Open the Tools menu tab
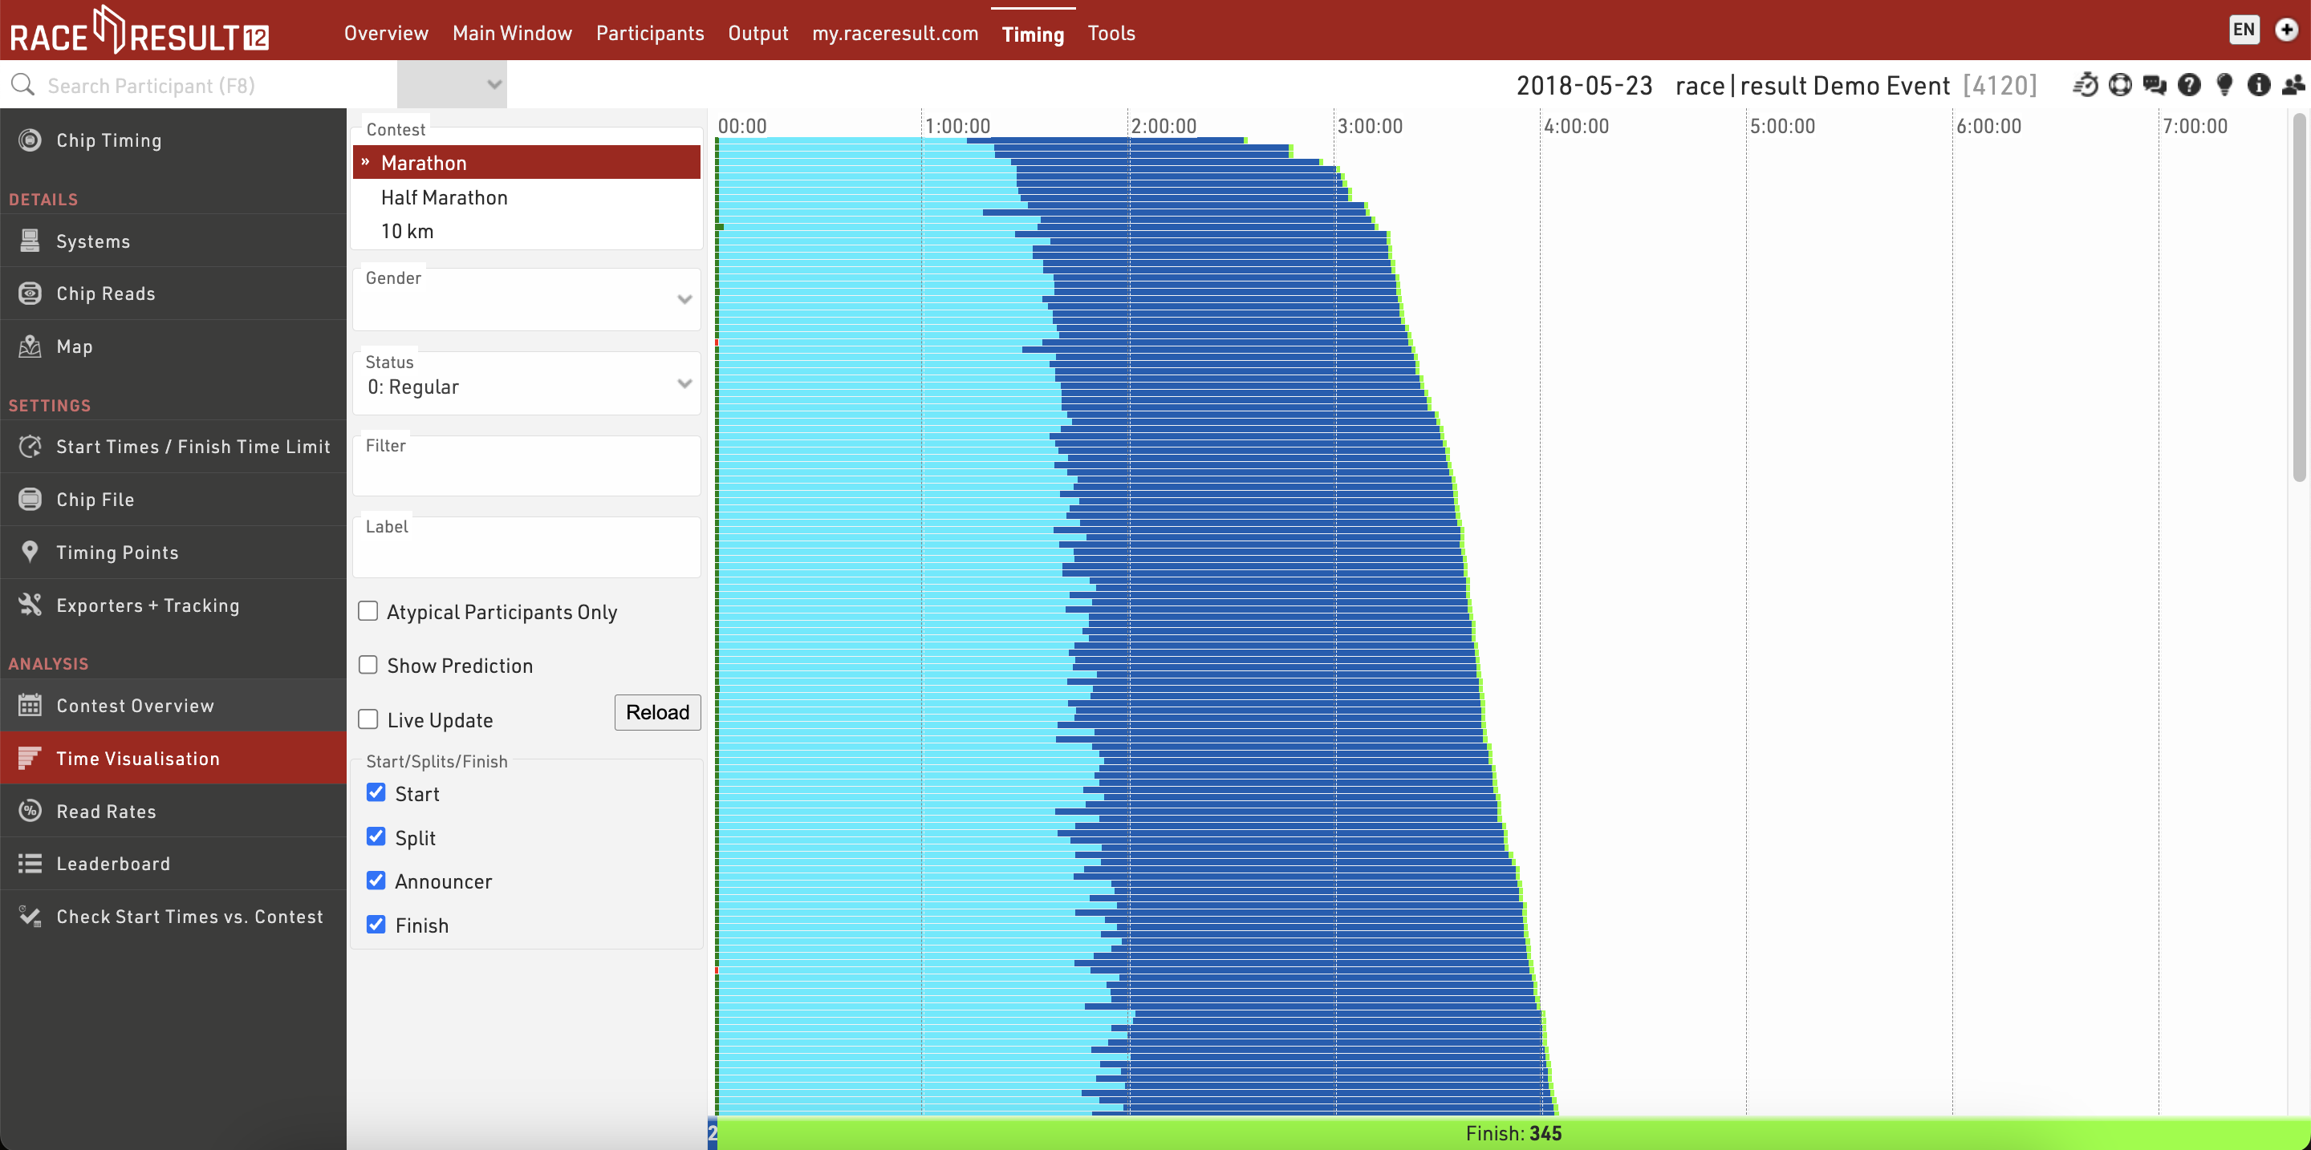Viewport: 2311px width, 1150px height. click(x=1111, y=33)
